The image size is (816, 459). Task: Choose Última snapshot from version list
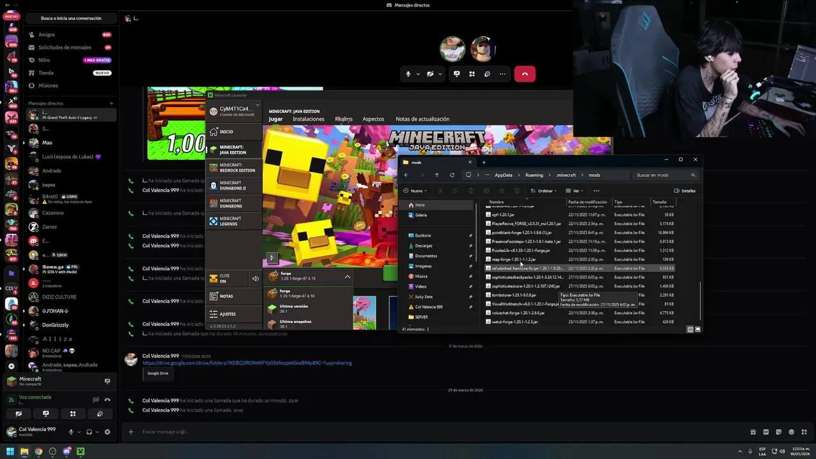(x=309, y=323)
